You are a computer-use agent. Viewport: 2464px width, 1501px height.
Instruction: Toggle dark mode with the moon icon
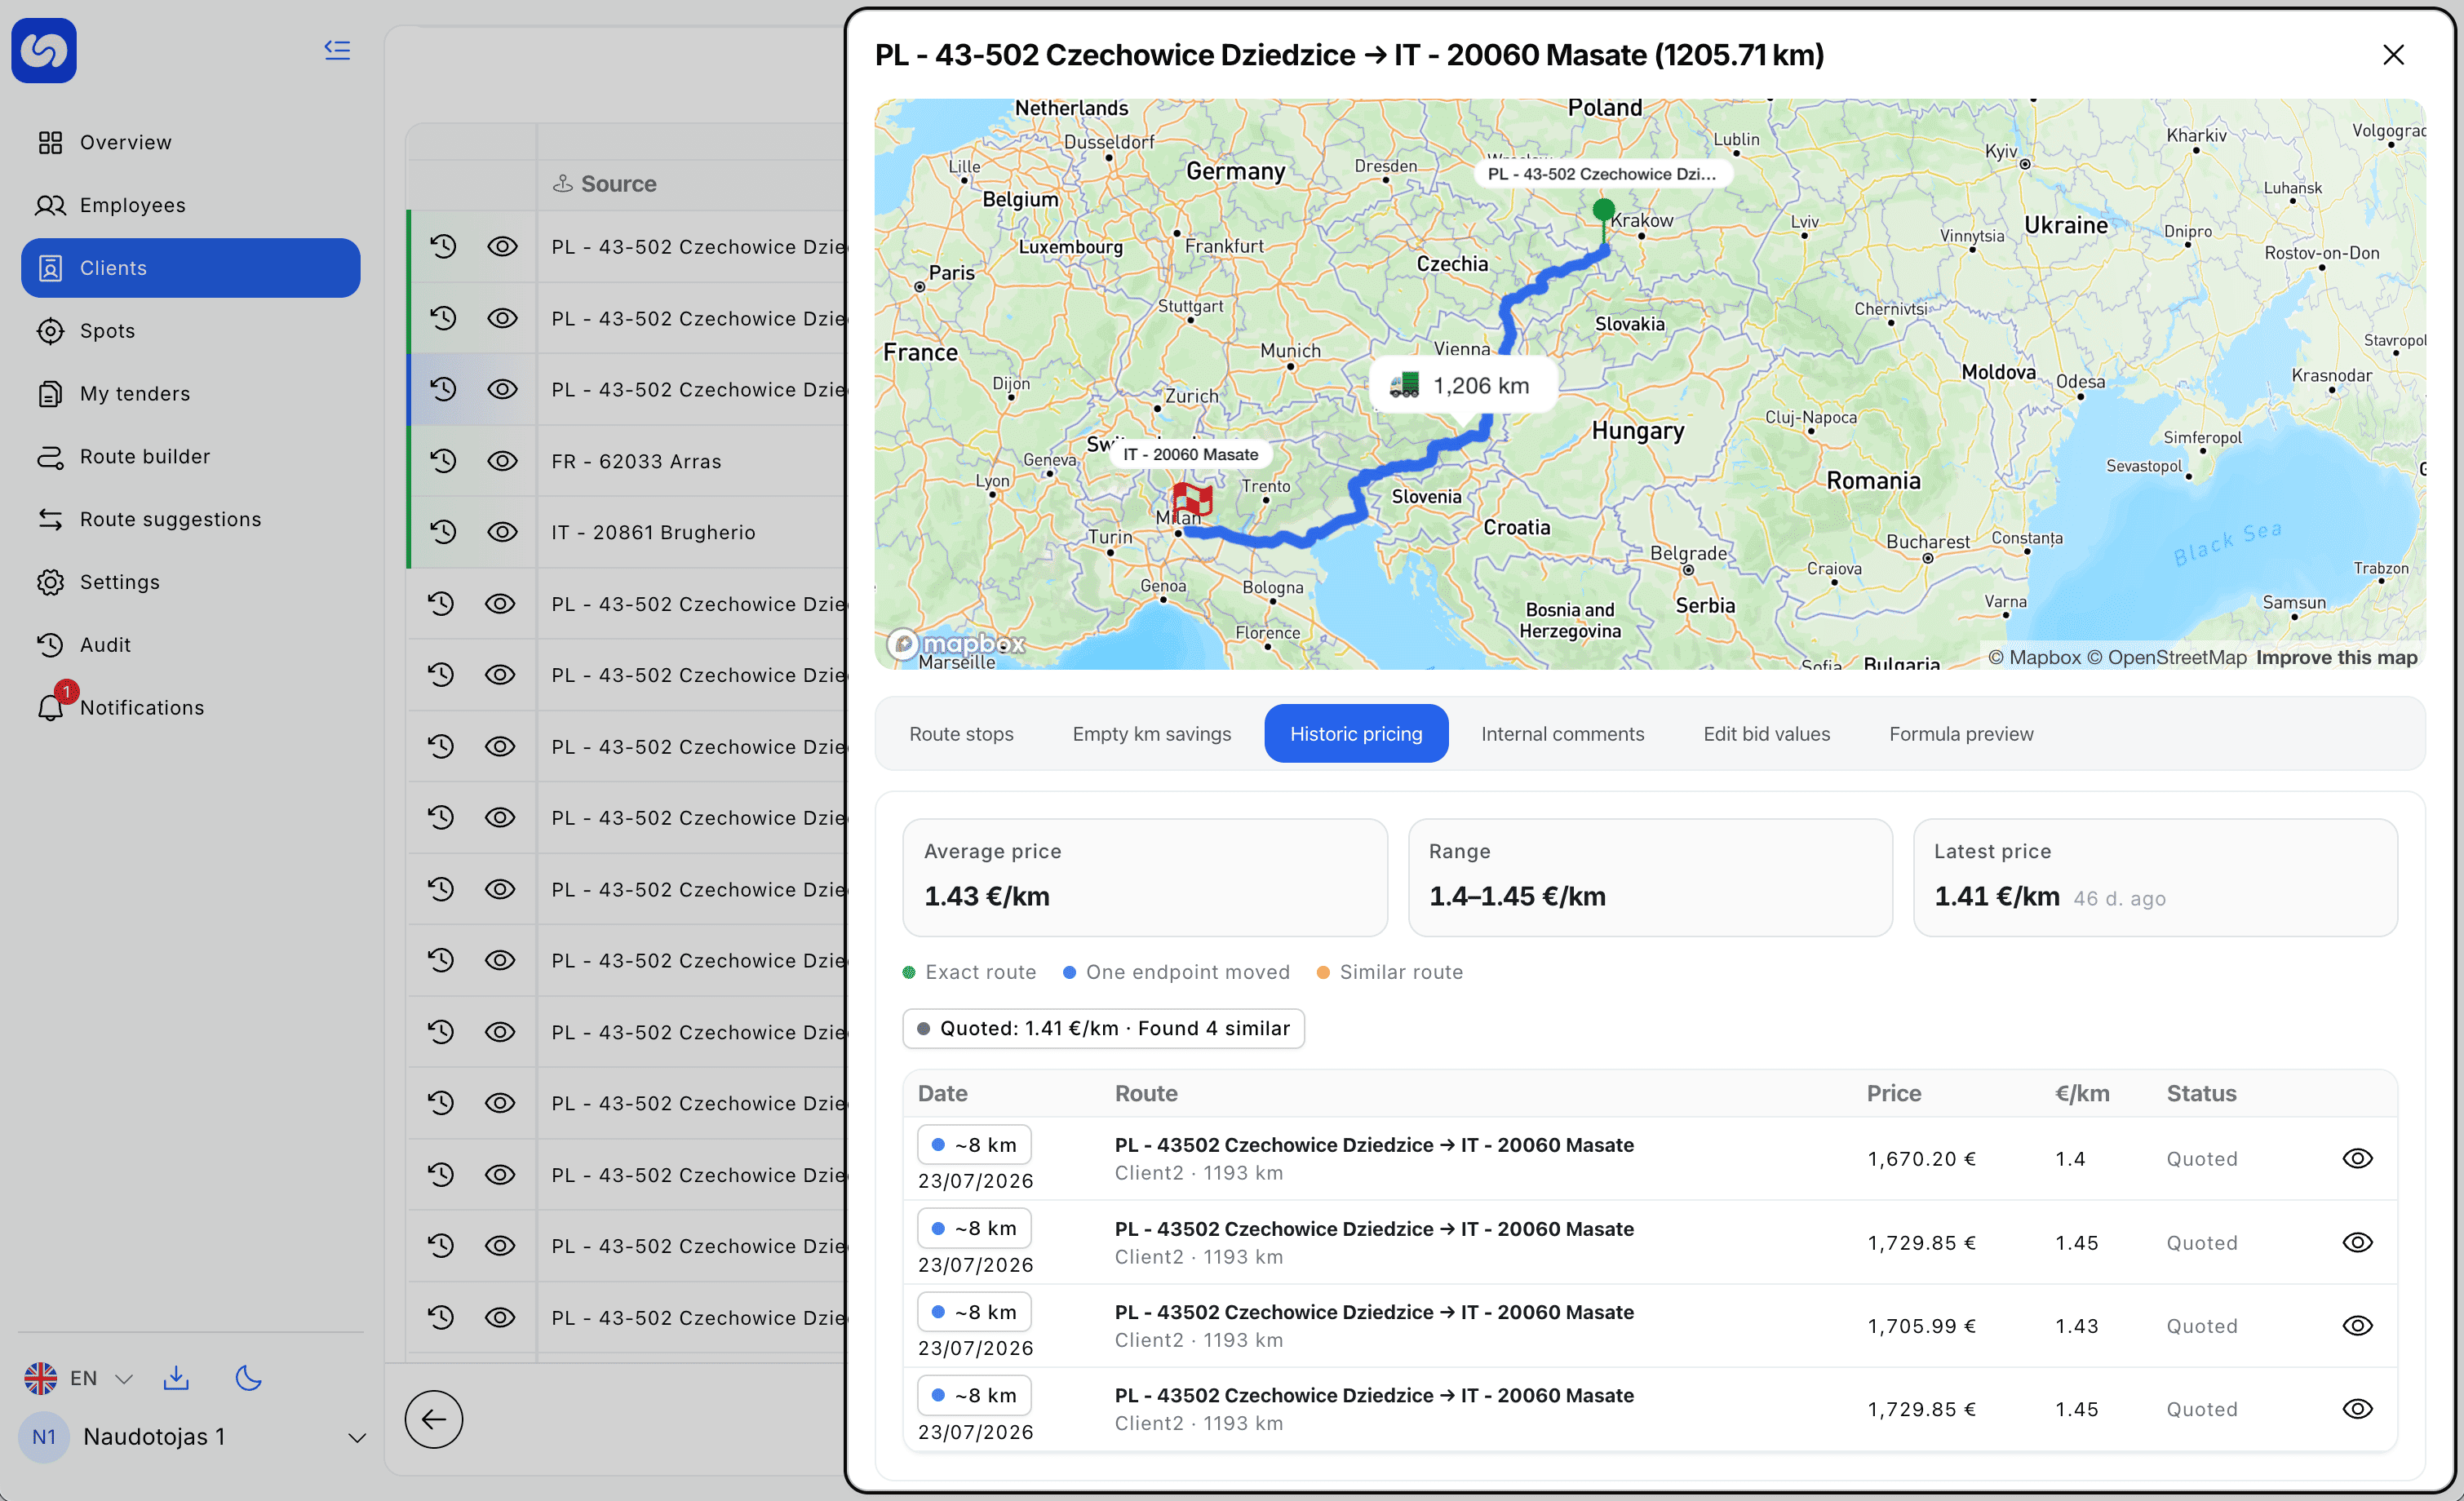[x=248, y=1378]
